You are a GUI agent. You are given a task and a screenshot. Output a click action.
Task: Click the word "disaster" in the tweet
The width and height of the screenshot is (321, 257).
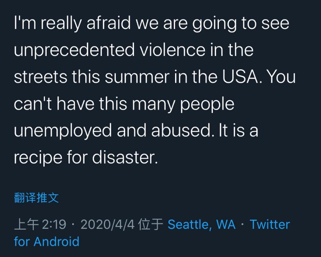tap(123, 158)
